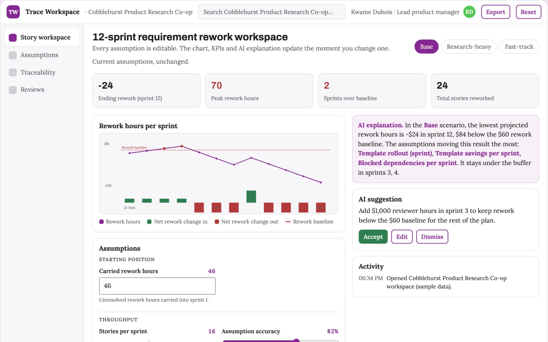Click the Activity entry at 06:34 PM

(x=446, y=282)
